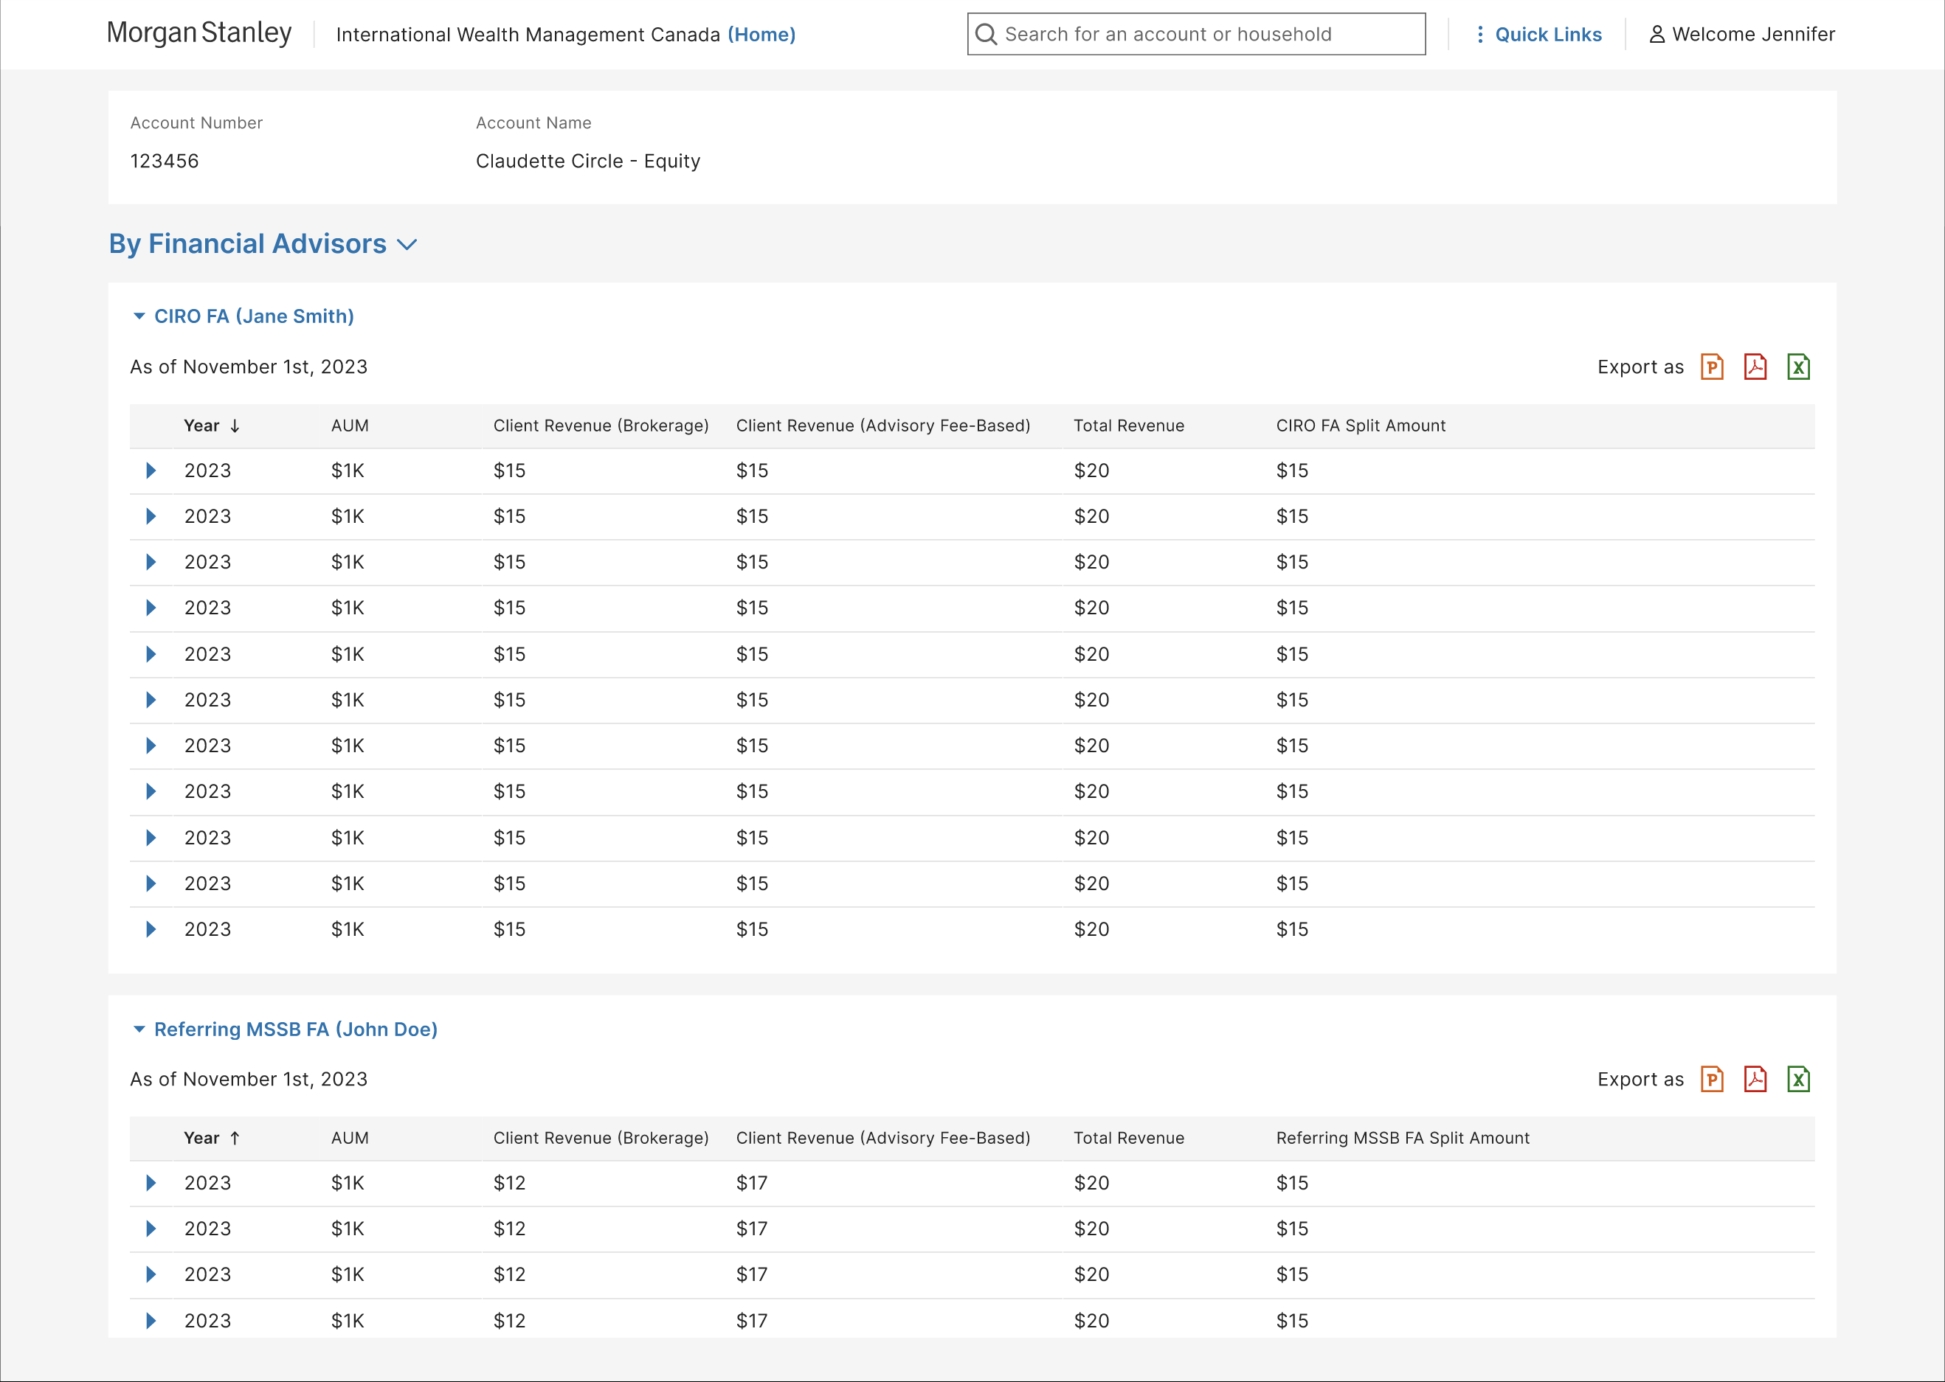Screen dimensions: 1945x1382
Task: Click the search magnifier icon
Action: (986, 34)
